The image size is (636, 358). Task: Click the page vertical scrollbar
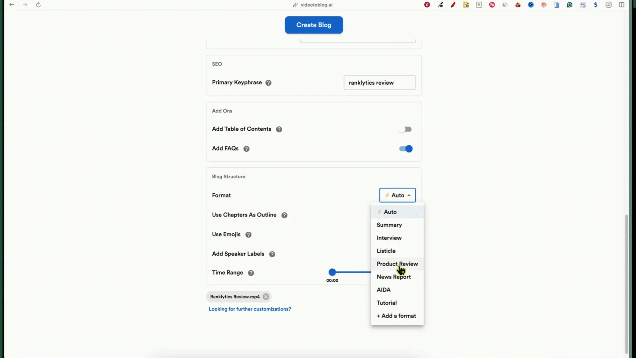pos(626,284)
